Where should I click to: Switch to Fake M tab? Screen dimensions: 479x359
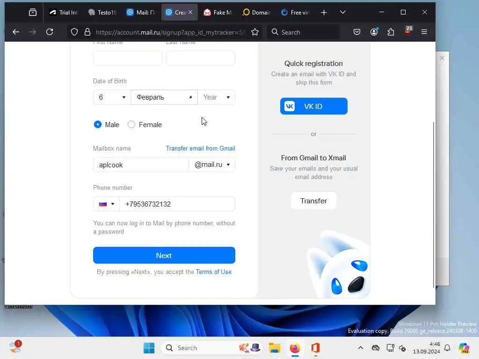(x=218, y=12)
